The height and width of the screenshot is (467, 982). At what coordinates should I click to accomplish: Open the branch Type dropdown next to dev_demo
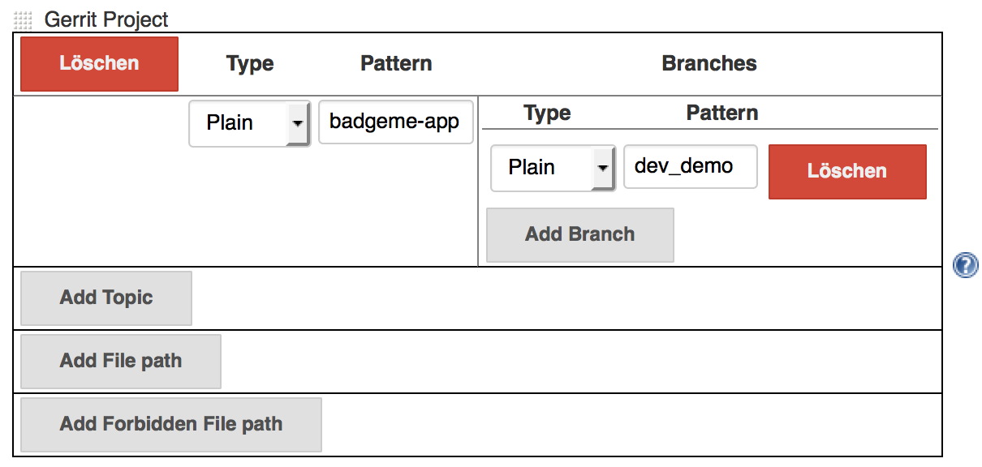[x=545, y=167]
